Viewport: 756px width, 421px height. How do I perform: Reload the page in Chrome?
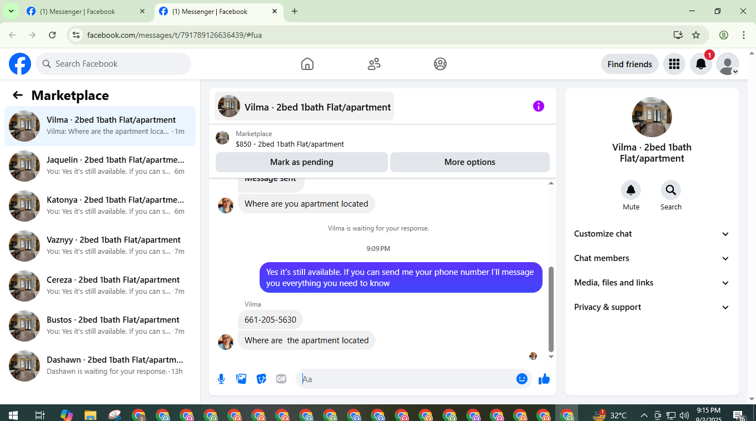click(52, 35)
